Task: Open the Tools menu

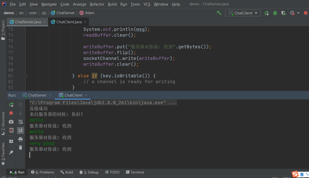Action: pos(135,4)
